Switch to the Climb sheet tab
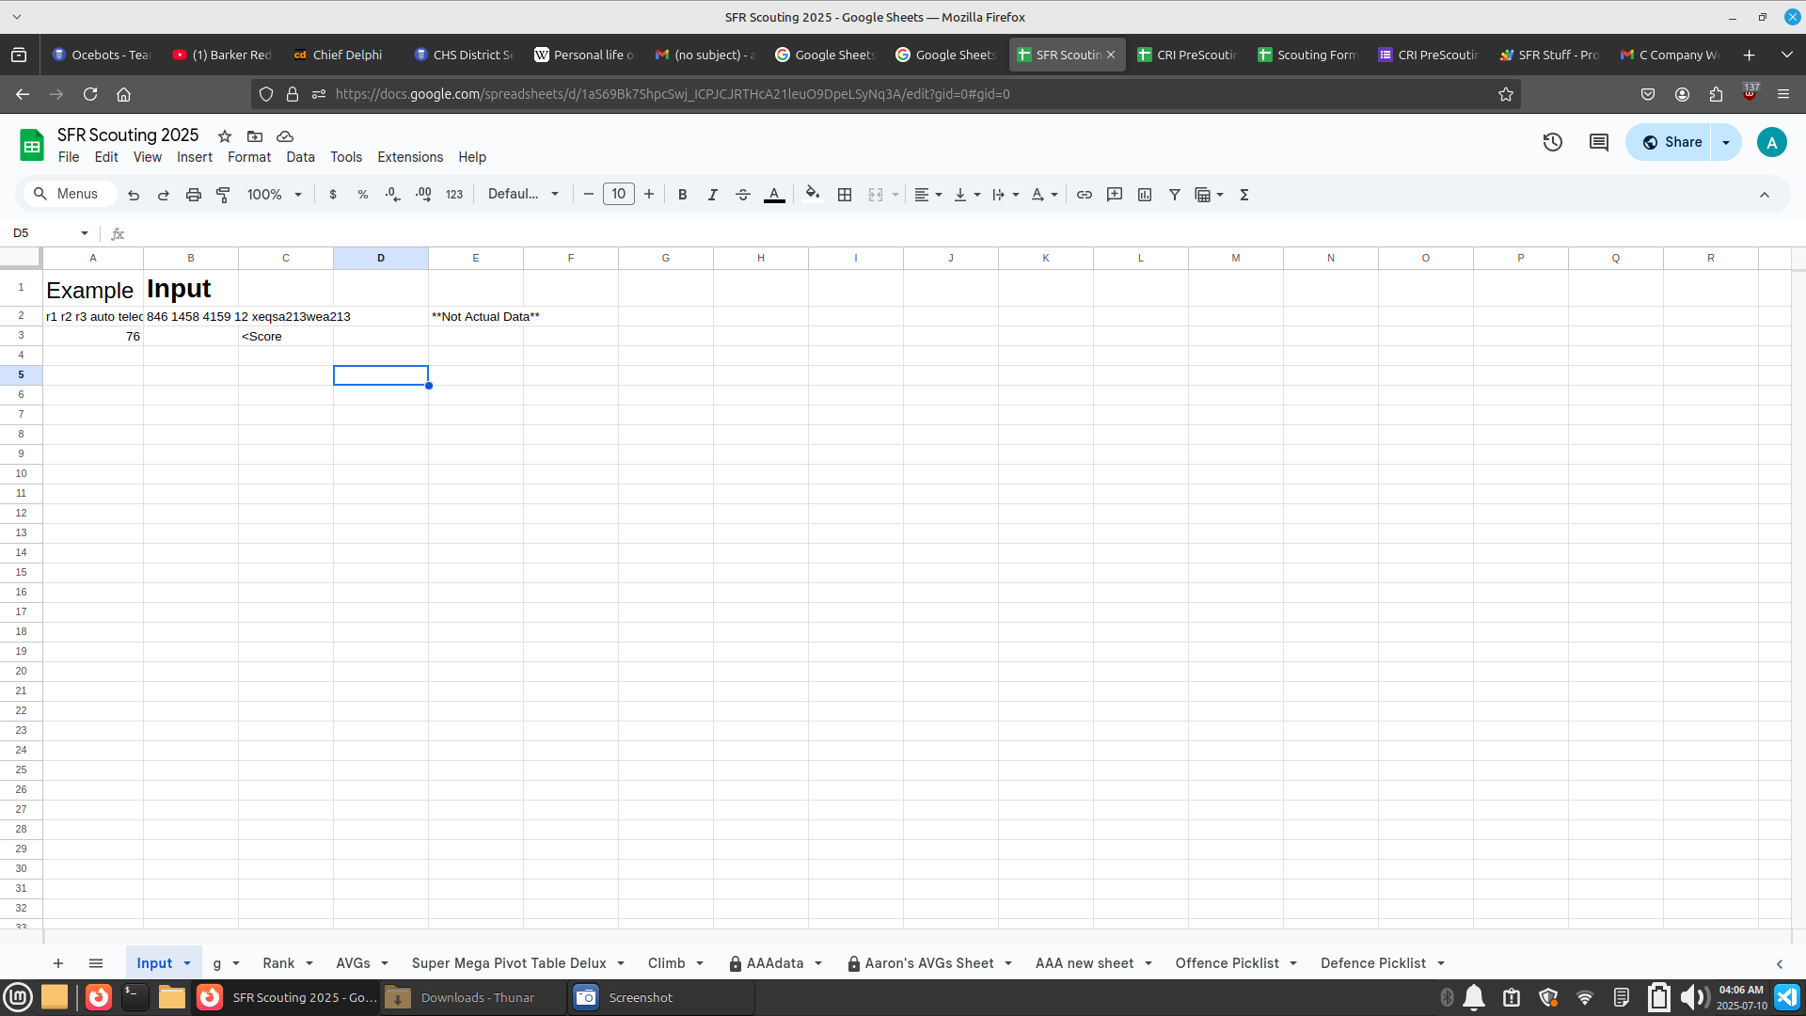 [x=666, y=963]
